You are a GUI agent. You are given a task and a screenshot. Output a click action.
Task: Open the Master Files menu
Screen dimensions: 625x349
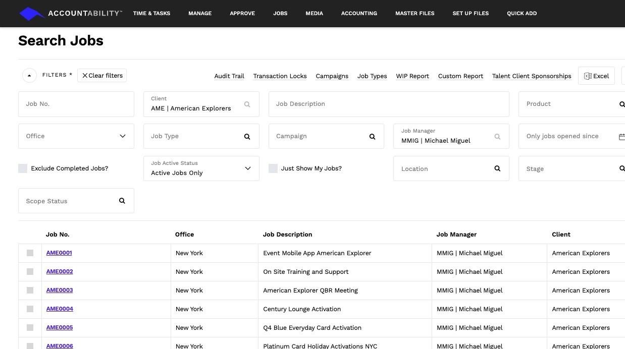tap(414, 14)
